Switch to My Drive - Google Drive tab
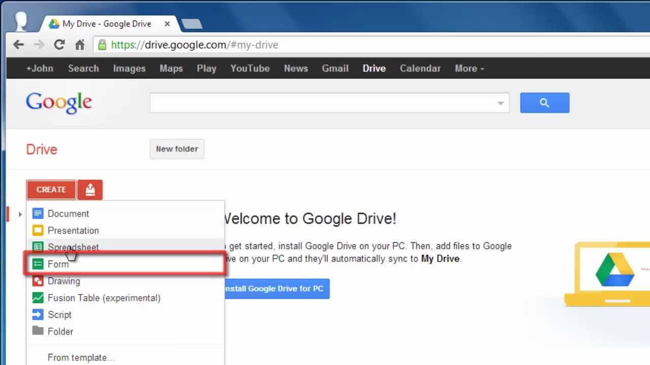Screen dimensions: 650x365 tap(107, 24)
